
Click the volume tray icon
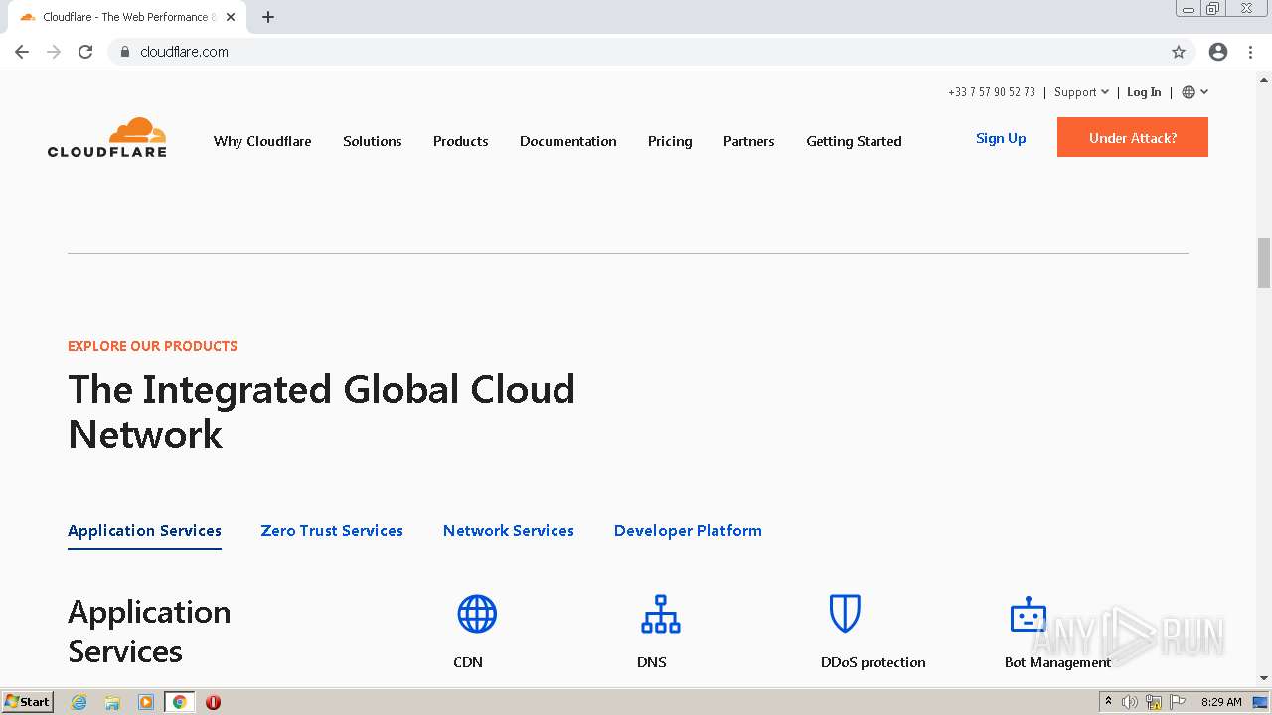click(x=1130, y=702)
